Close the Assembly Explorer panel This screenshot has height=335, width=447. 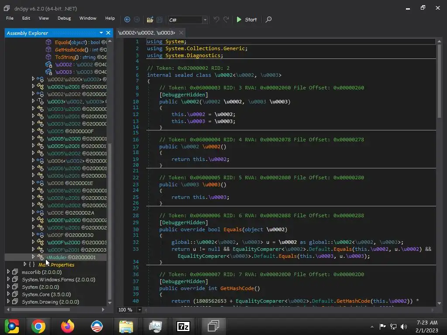108,33
